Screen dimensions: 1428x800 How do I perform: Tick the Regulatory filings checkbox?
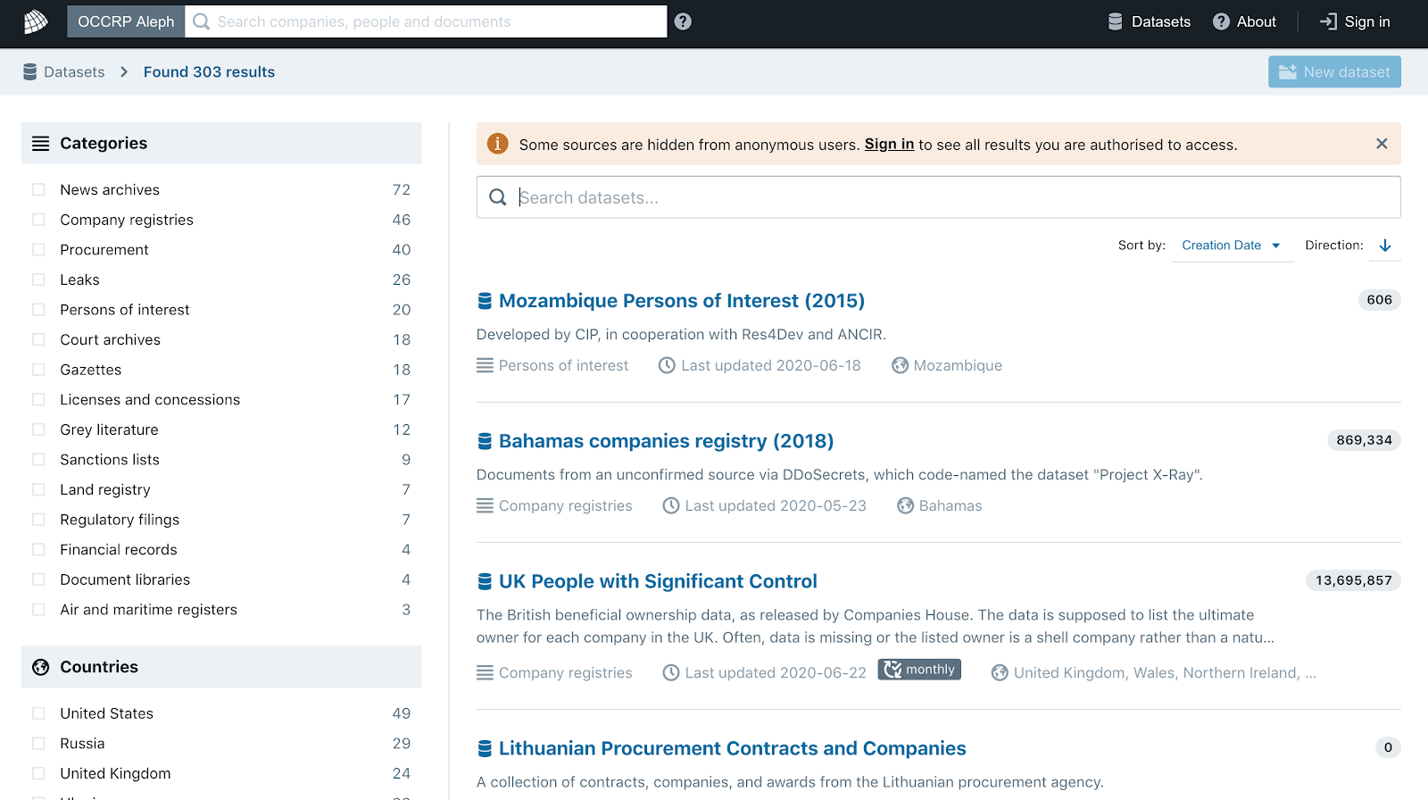(38, 520)
